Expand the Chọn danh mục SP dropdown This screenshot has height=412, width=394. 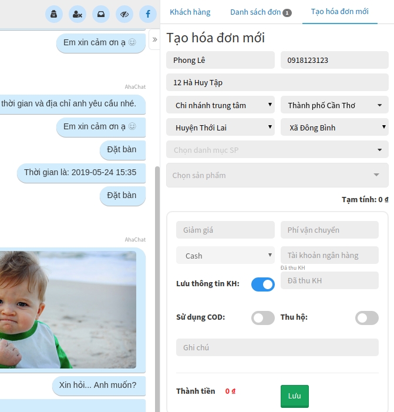click(277, 150)
